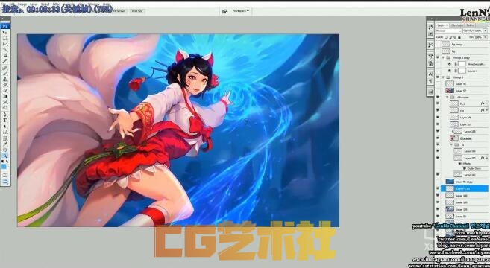This screenshot has width=490, height=268.
Task: Click the Print Size button
Action: (137, 11)
